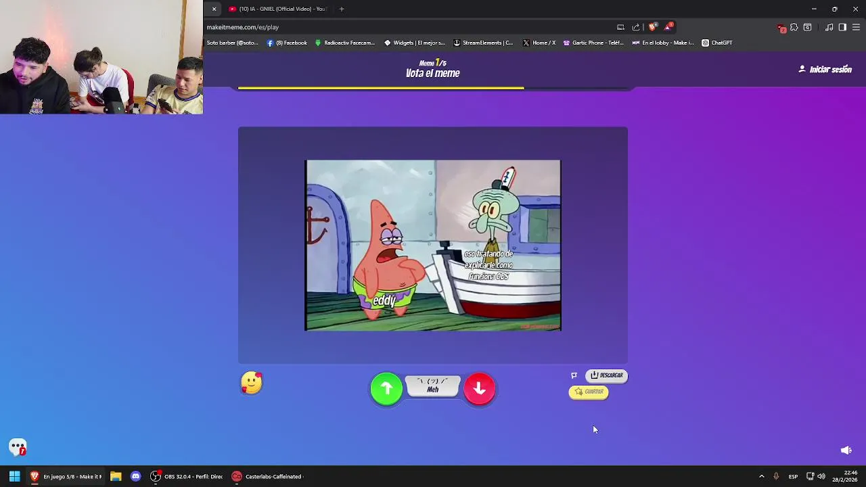Open a new browser tab

click(342, 9)
